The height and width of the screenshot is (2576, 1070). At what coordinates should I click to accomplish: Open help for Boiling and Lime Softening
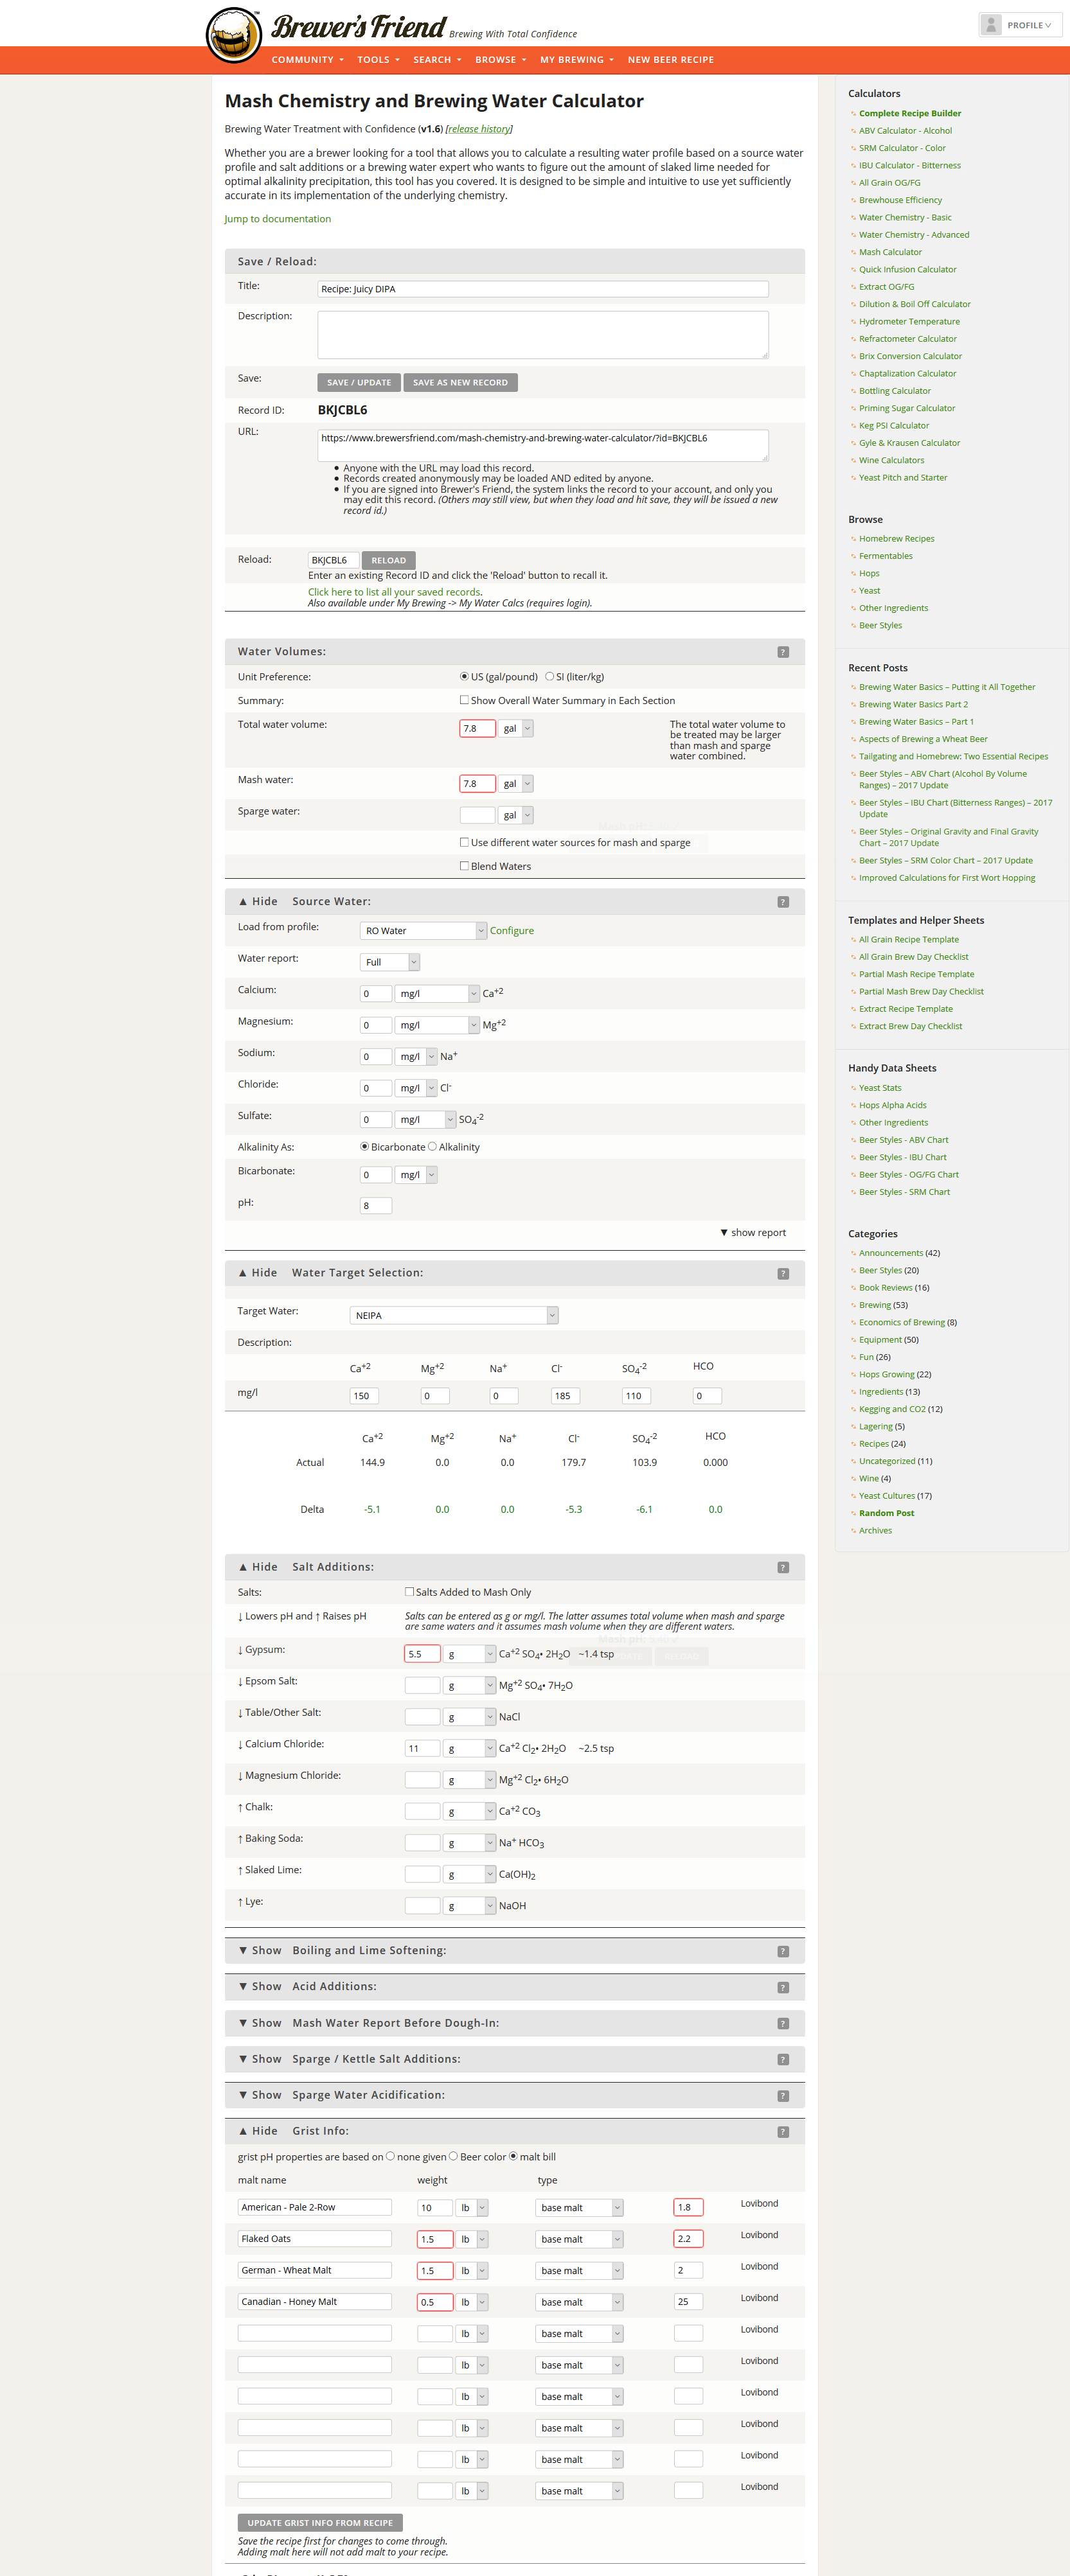tap(783, 1951)
